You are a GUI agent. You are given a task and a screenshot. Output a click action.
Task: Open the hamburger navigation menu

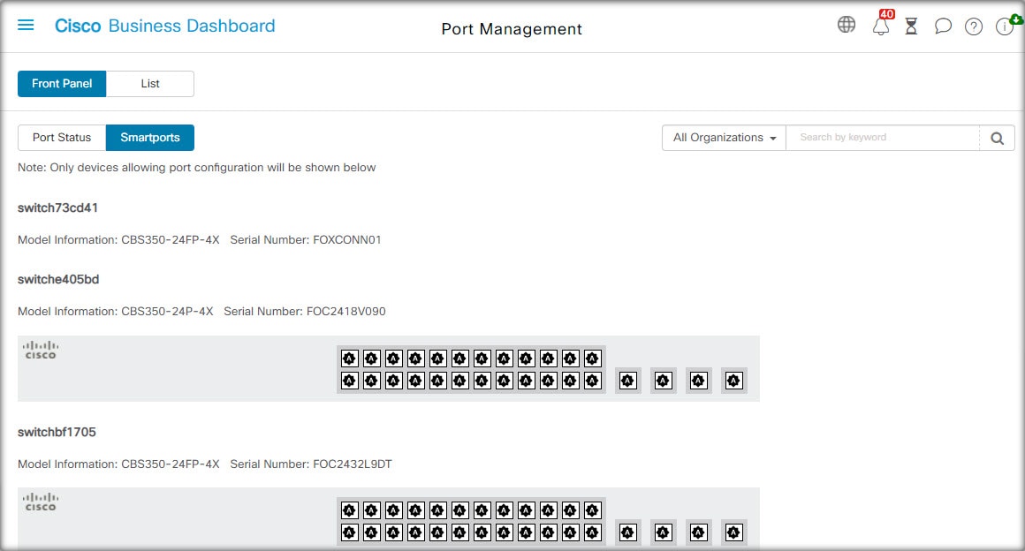(x=26, y=26)
